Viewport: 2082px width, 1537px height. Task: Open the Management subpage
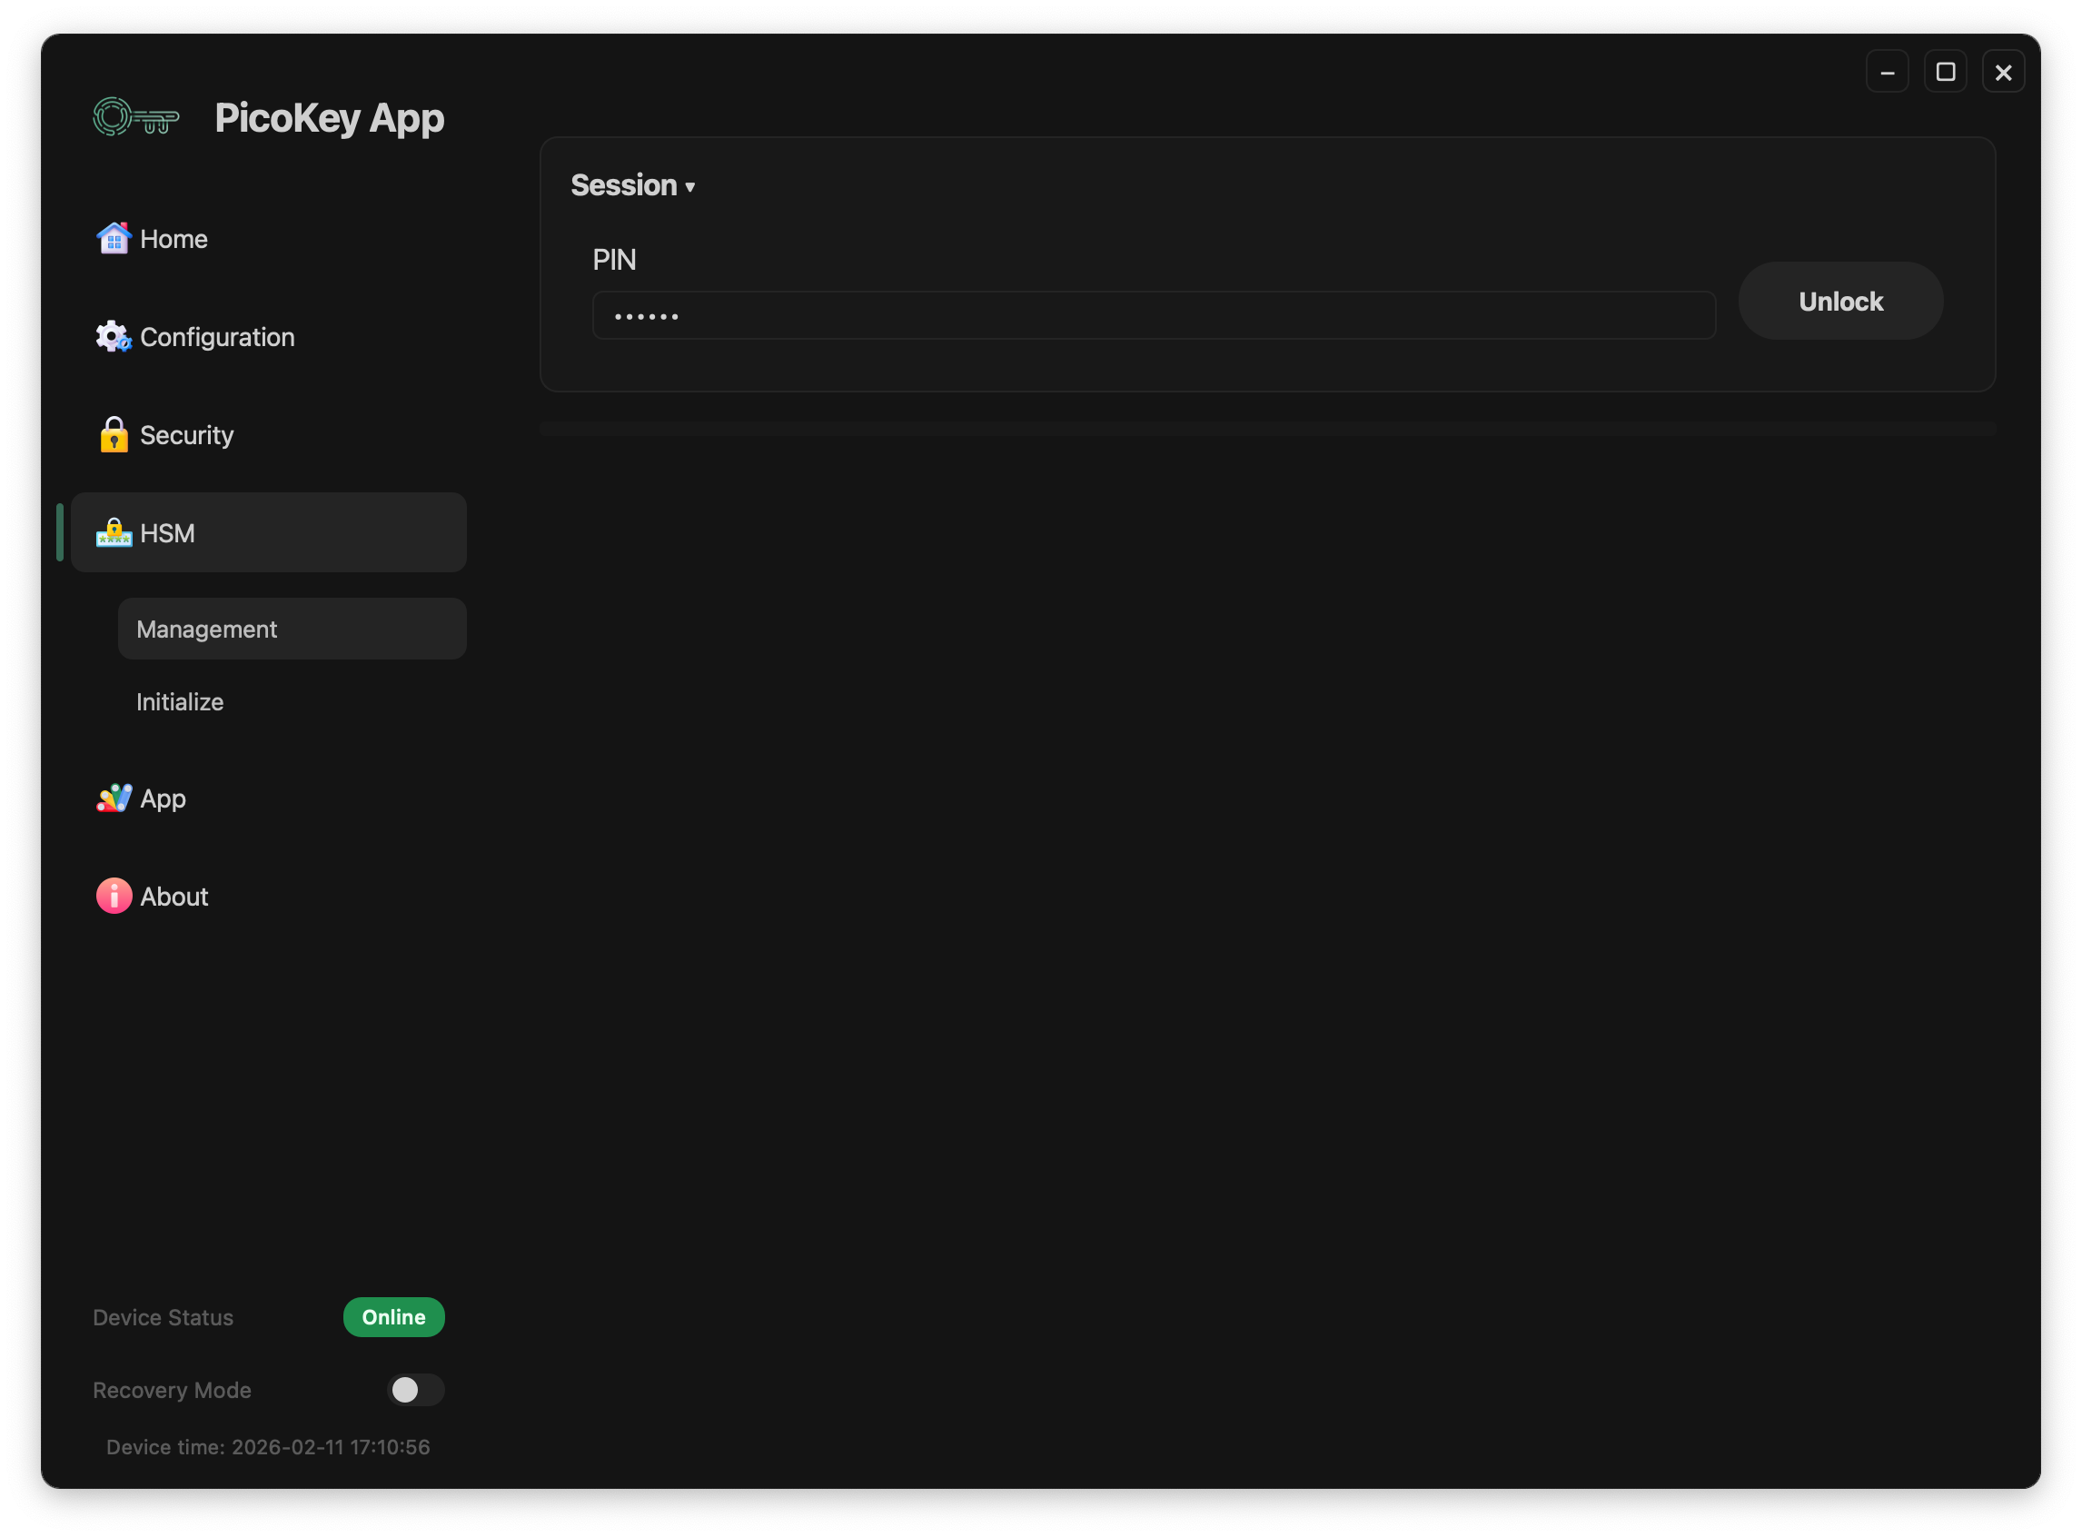click(206, 630)
